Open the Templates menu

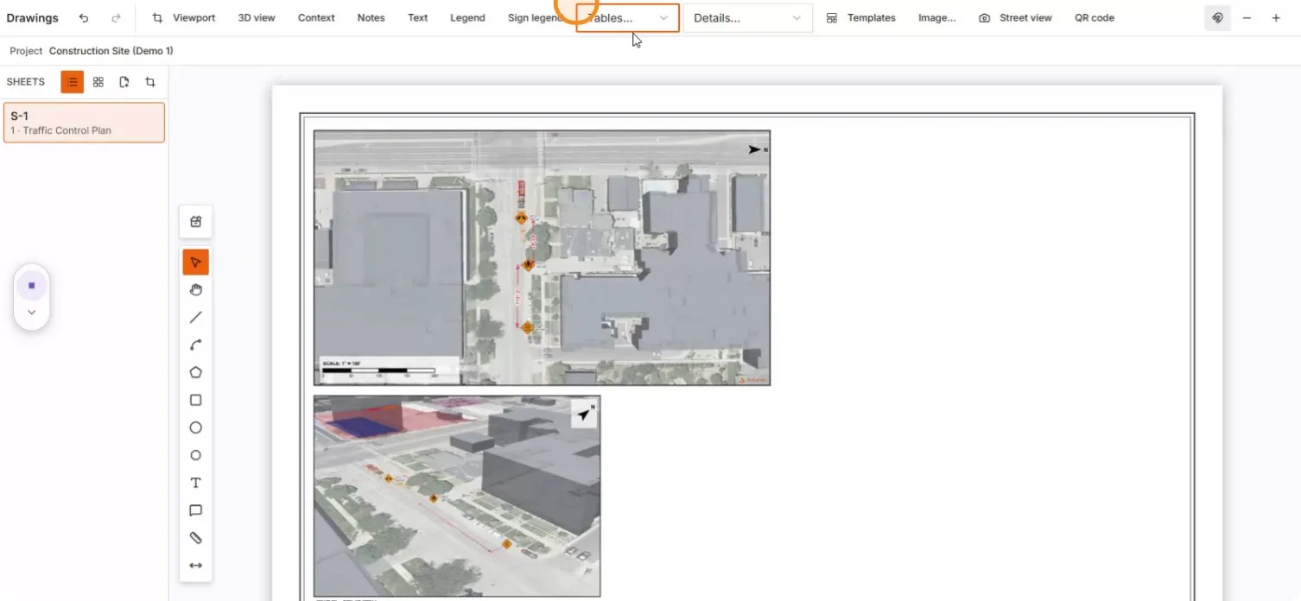(x=860, y=18)
